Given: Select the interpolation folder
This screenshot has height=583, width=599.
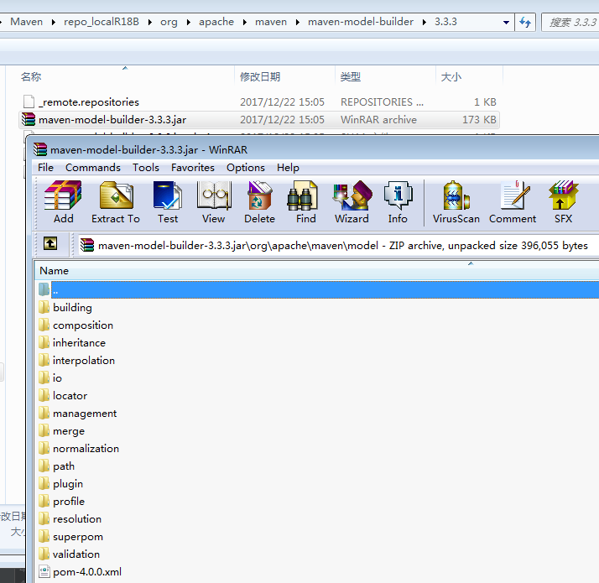Looking at the screenshot, I should 84,360.
